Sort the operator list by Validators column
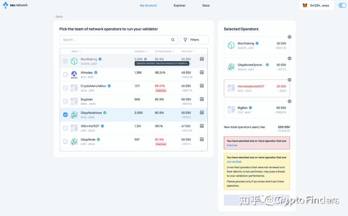348x216 pixels. [141, 52]
